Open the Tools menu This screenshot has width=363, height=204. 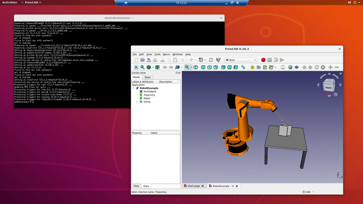tap(157, 54)
